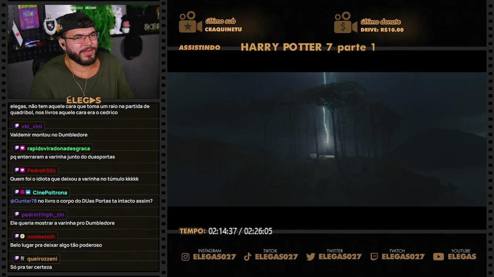Click the ASSISTINDO label
This screenshot has width=494, height=277.
(x=200, y=48)
